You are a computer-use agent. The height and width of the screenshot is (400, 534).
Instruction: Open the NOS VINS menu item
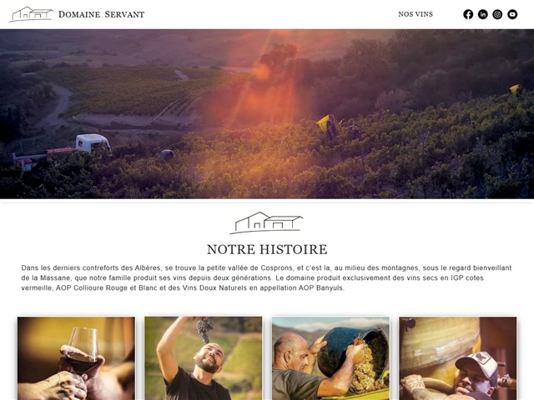click(x=416, y=14)
